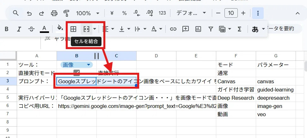Screen dimensions: 307x138
Task: Open the 123 number formats menu
Action: tap(162, 13)
